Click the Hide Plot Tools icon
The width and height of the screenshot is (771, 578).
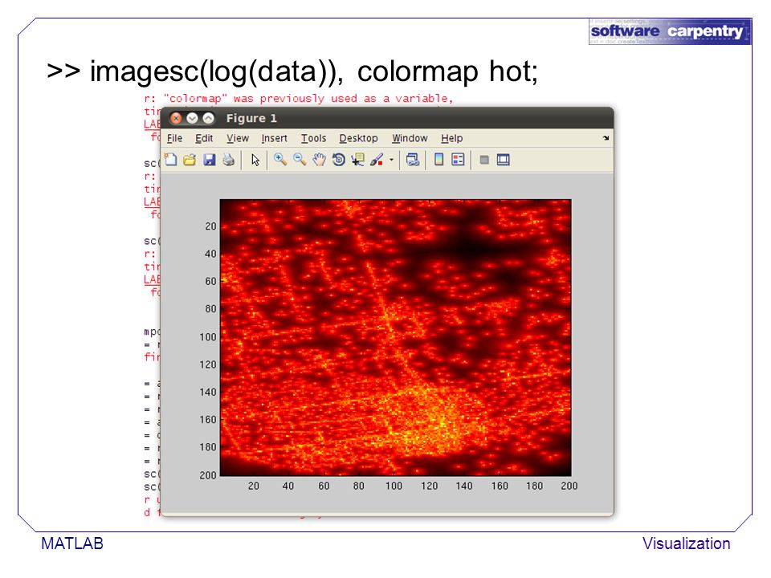(484, 160)
